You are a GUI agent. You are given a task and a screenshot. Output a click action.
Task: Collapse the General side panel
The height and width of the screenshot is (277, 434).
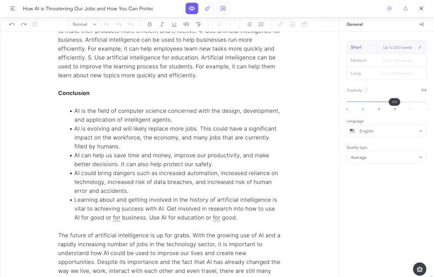pyautogui.click(x=421, y=24)
